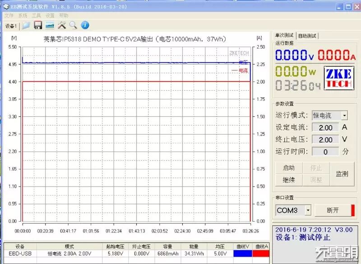Click the screenshot picture toolbar icon
The height and width of the screenshot is (264, 361).
(50, 25)
